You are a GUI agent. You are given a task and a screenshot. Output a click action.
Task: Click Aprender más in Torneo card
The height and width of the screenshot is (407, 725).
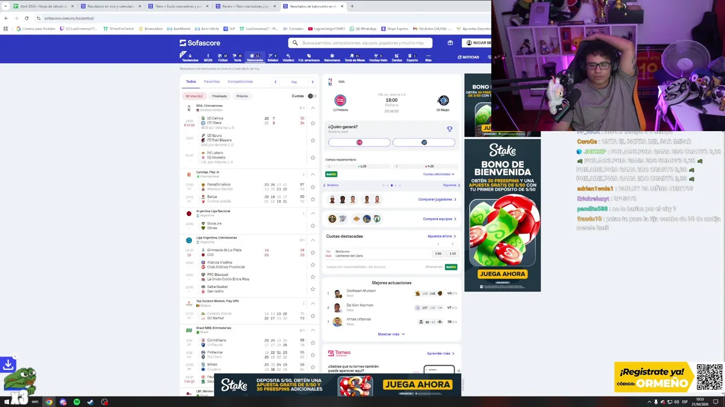coord(441,353)
